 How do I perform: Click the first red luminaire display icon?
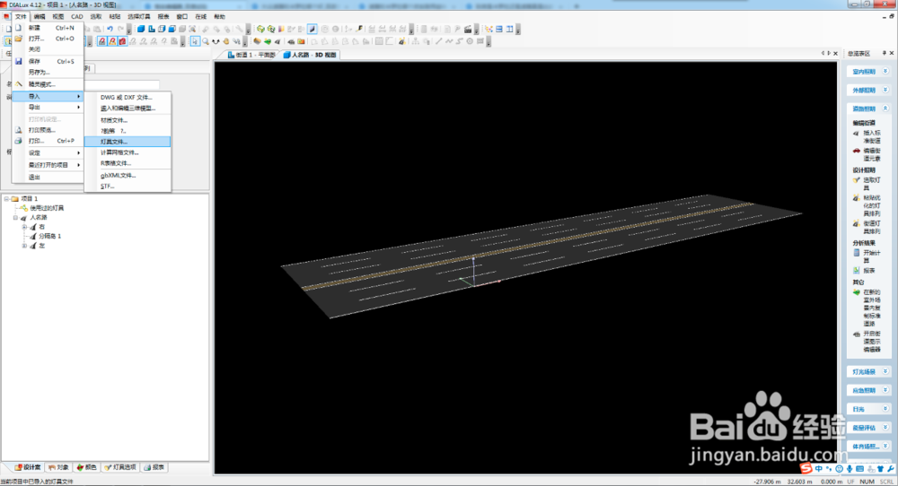tap(102, 41)
